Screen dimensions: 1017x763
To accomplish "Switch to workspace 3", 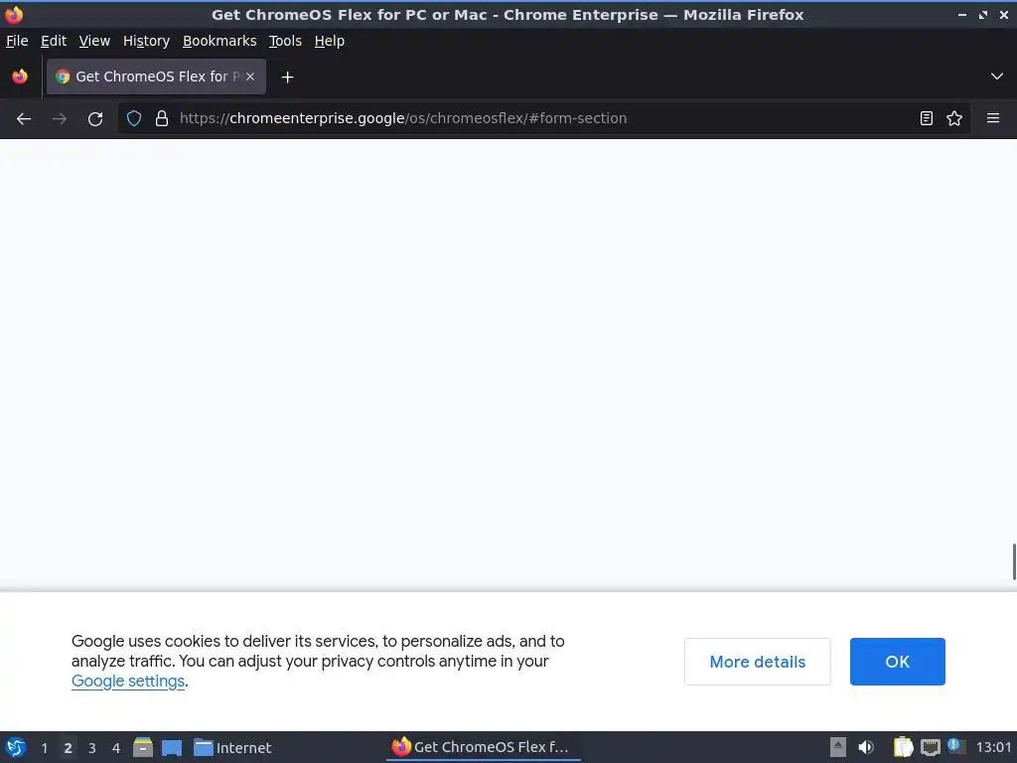I will 92,748.
